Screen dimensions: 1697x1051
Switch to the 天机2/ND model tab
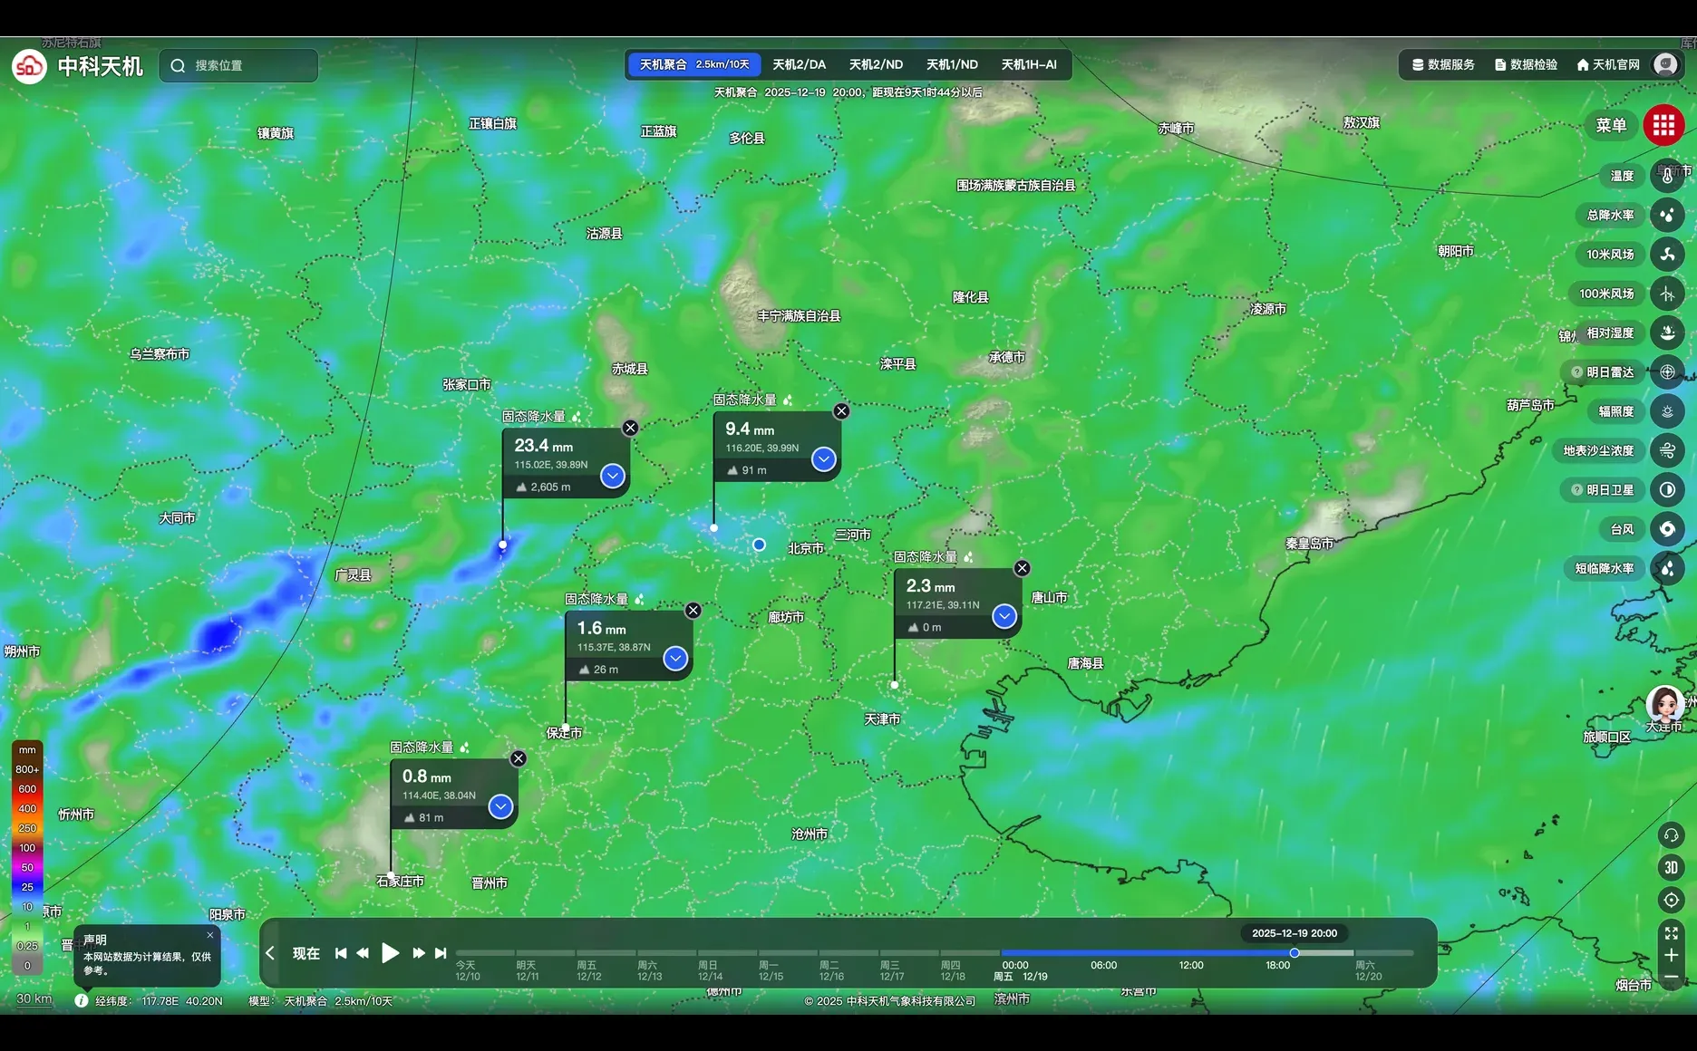[876, 64]
